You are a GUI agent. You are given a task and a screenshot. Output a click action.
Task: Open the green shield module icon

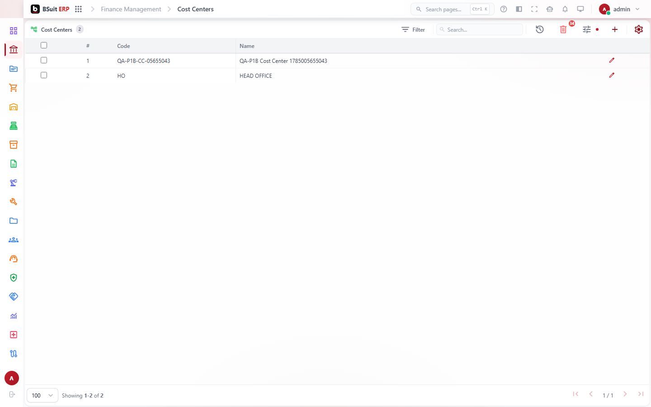14,278
